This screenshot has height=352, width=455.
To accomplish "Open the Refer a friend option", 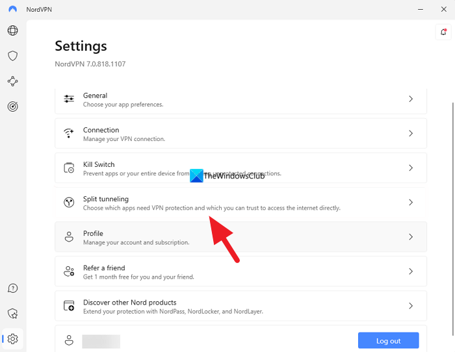I will 240,271.
